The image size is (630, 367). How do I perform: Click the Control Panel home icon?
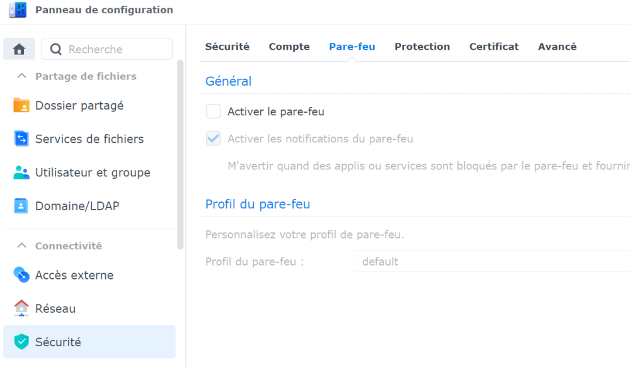(19, 49)
